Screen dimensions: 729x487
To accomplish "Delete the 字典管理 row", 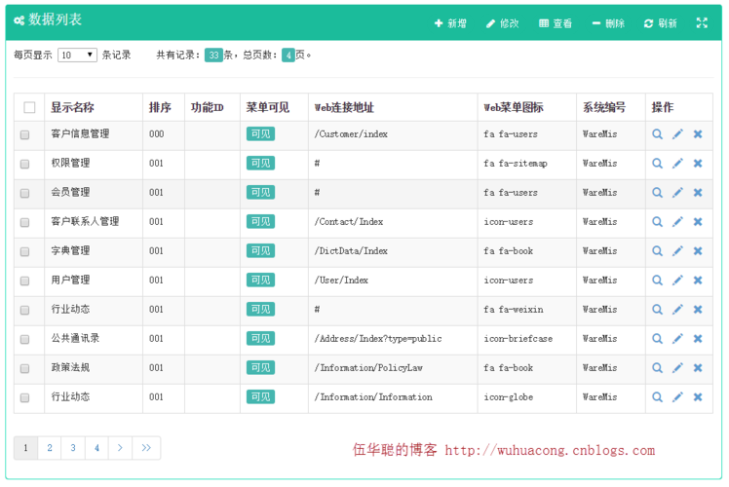I will click(x=698, y=251).
